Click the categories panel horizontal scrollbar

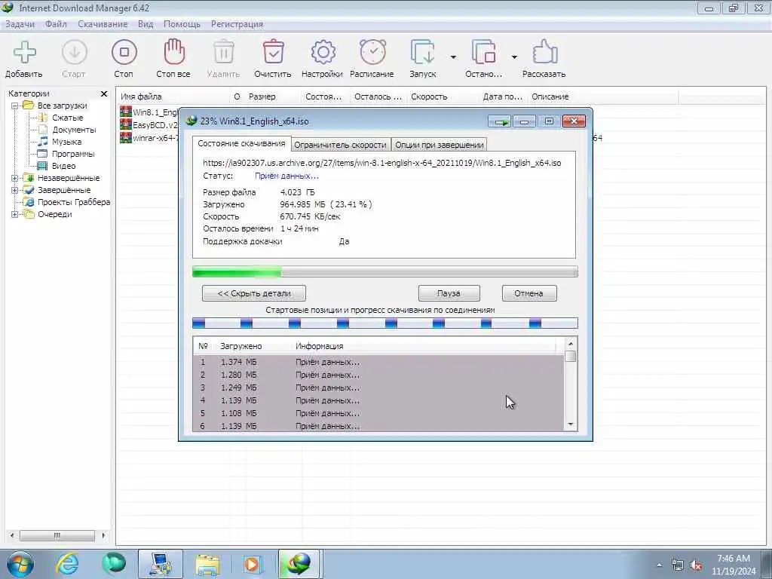pyautogui.click(x=57, y=535)
